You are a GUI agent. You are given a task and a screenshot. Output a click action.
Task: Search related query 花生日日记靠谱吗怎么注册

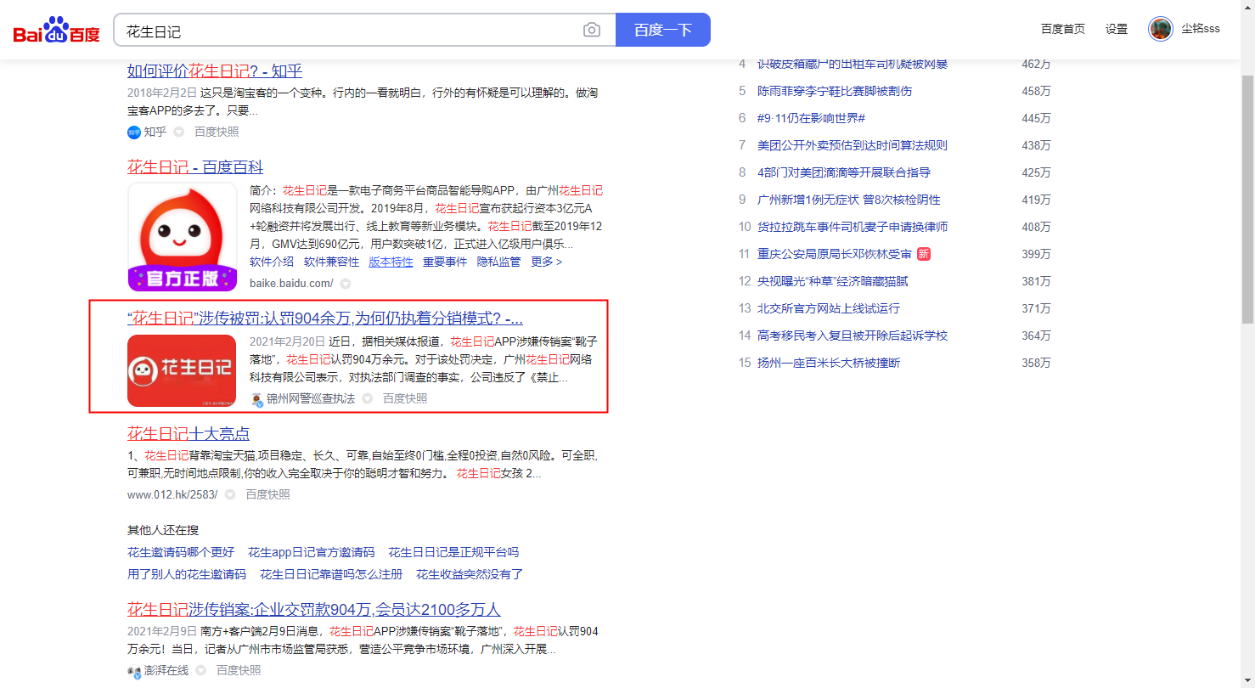(x=331, y=574)
